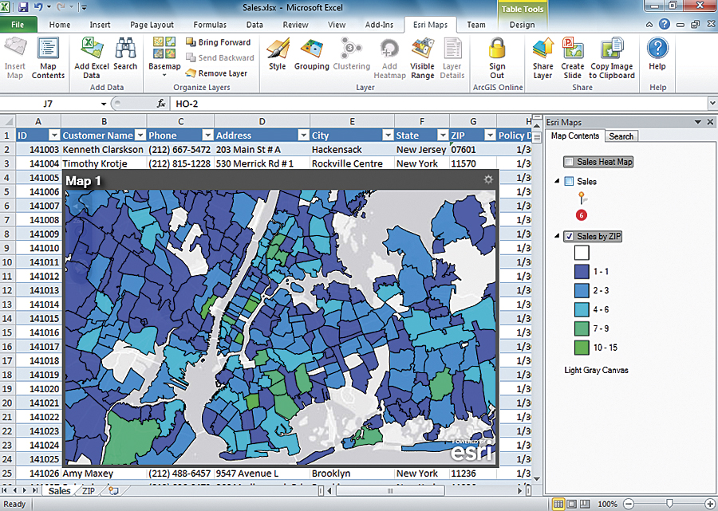
Task: Open Map 1 settings gear
Action: [x=488, y=180]
